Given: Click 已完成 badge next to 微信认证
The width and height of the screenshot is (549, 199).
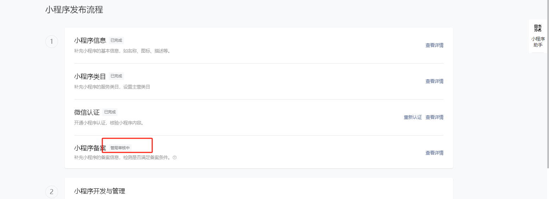Looking at the screenshot, I should point(110,112).
